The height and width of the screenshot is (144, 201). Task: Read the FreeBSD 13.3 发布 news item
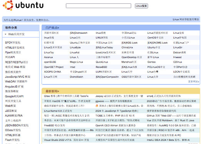pyautogui.click(x=55, y=126)
